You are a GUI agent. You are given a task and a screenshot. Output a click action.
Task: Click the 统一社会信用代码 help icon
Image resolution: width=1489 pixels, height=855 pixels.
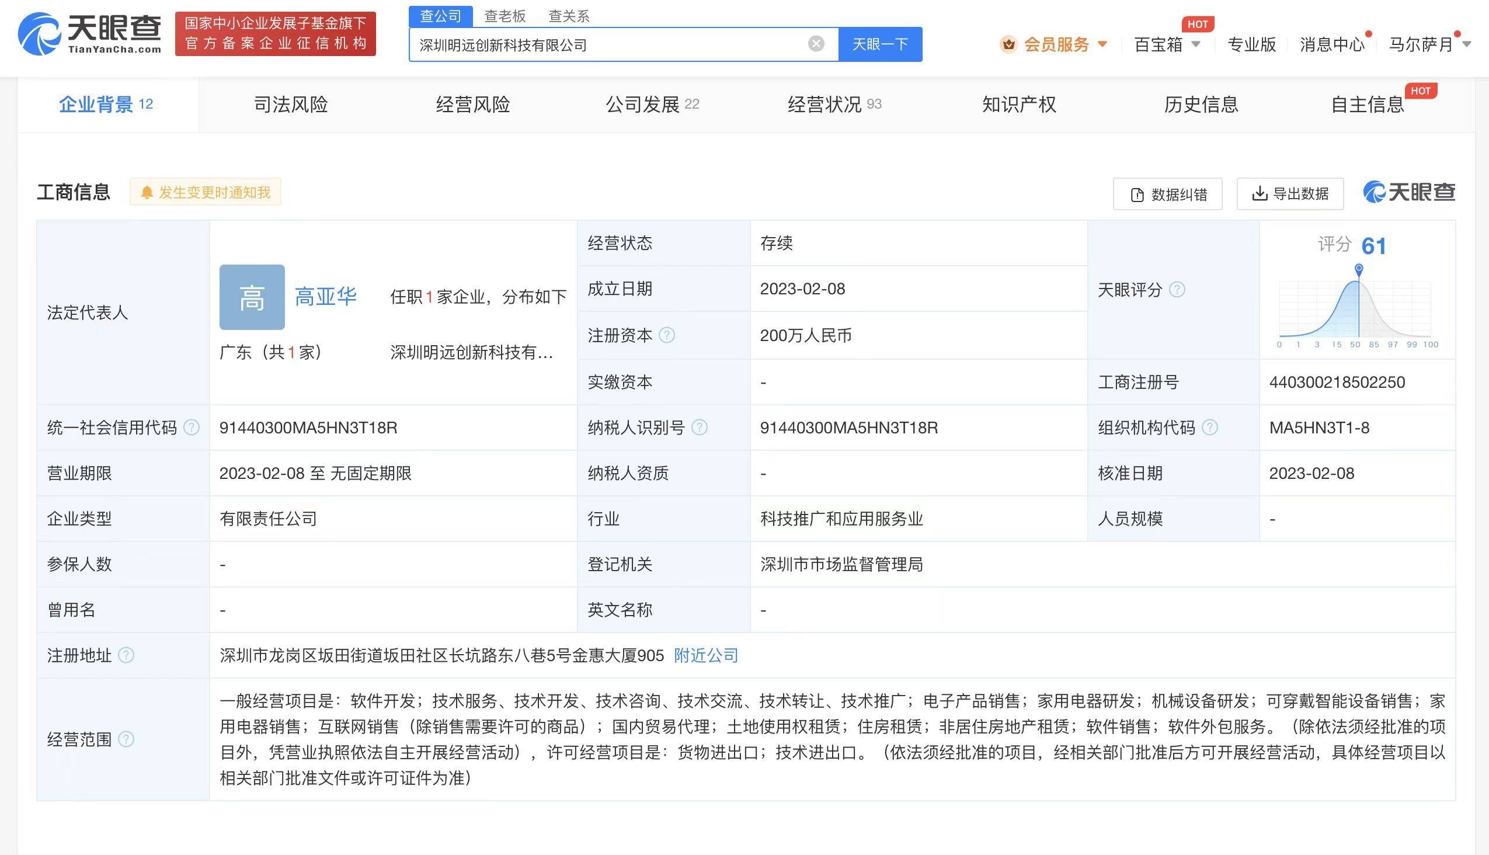click(192, 427)
